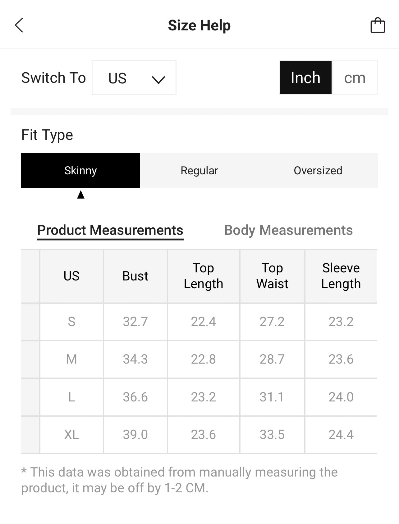The image size is (399, 524).
Task: Switch to Product Measurements tab
Action: [110, 230]
